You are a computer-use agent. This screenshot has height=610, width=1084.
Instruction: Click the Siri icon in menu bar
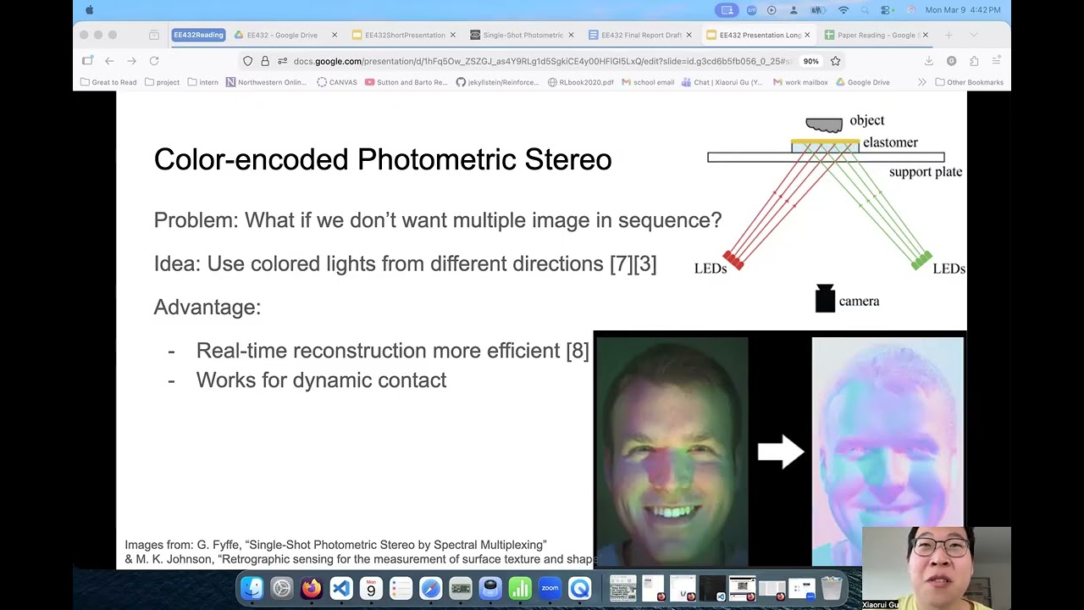pos(910,10)
